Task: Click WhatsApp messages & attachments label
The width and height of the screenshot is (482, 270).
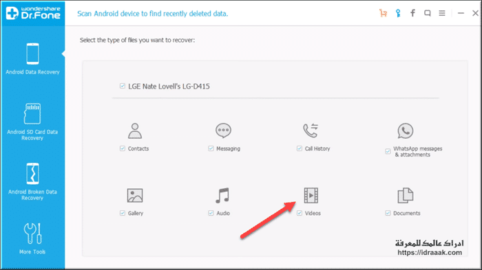Action: pos(418,152)
